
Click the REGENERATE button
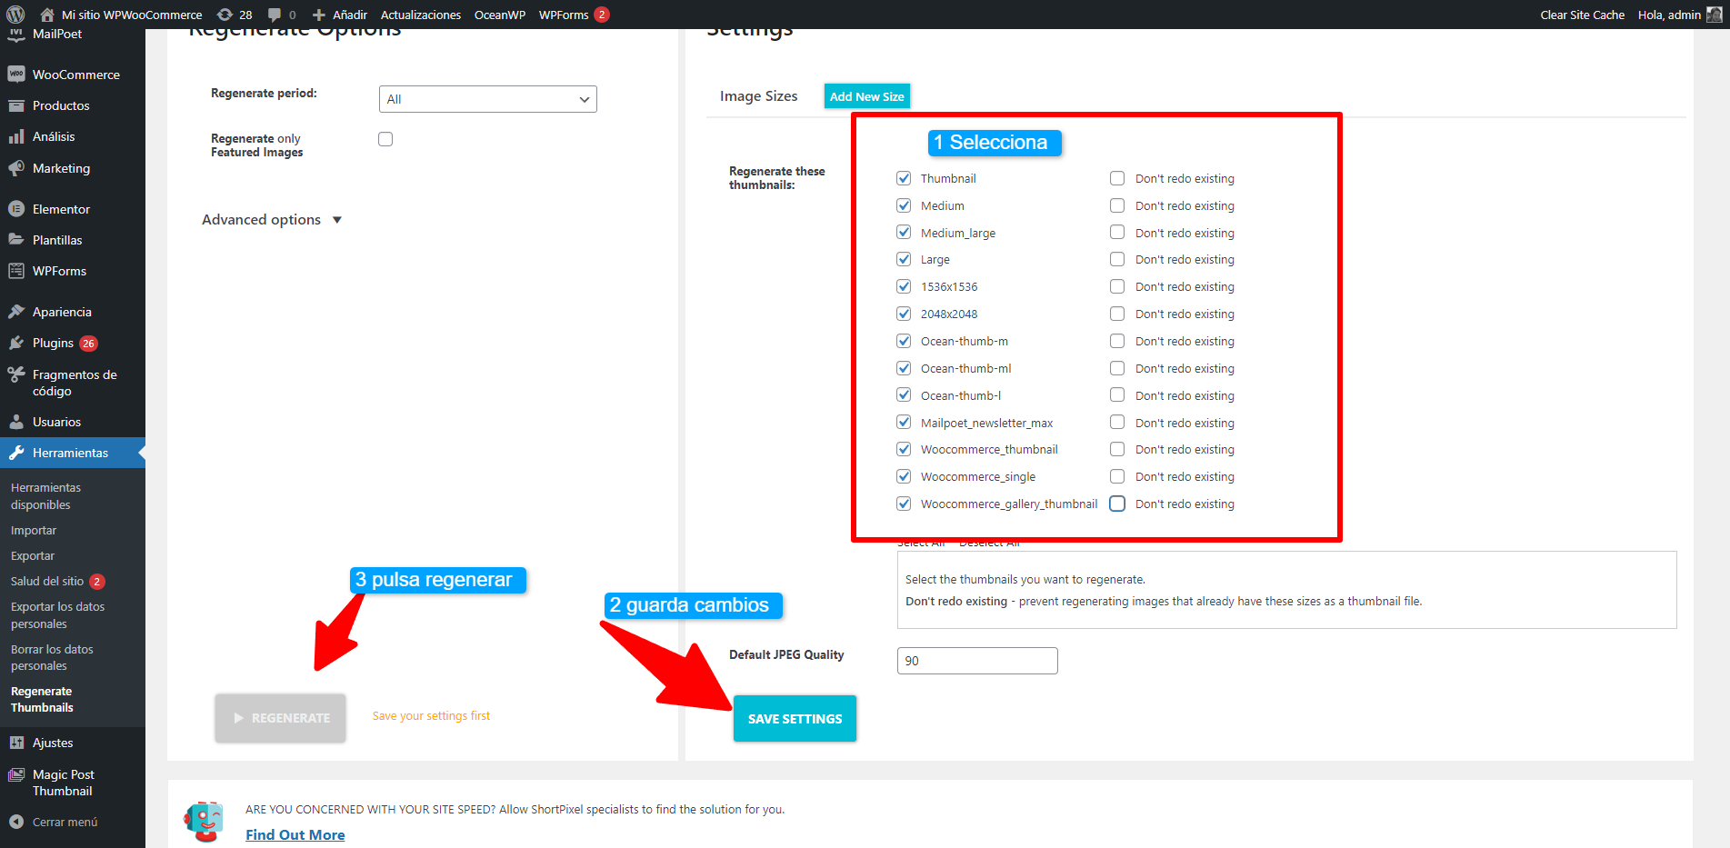click(x=280, y=718)
